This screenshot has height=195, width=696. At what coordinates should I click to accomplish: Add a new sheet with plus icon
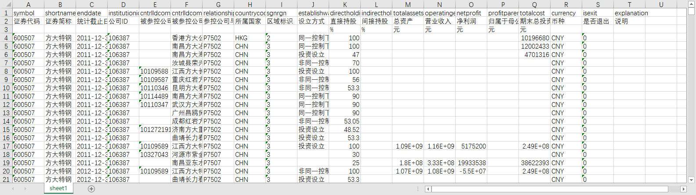coord(91,189)
